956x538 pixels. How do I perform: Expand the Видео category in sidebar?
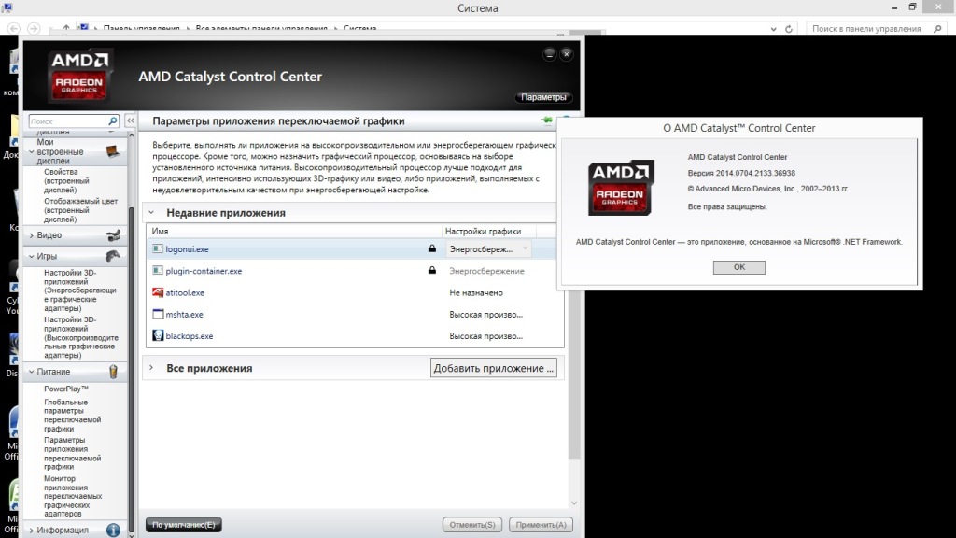[32, 235]
